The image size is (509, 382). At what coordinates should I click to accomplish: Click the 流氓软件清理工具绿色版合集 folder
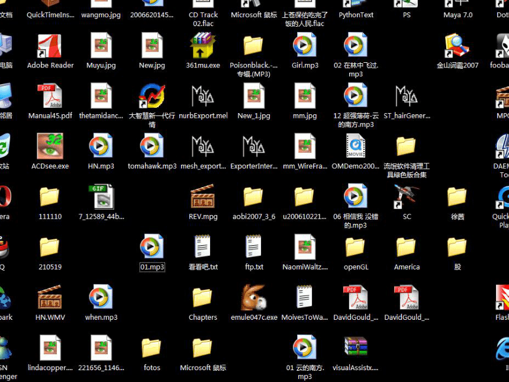(407, 146)
